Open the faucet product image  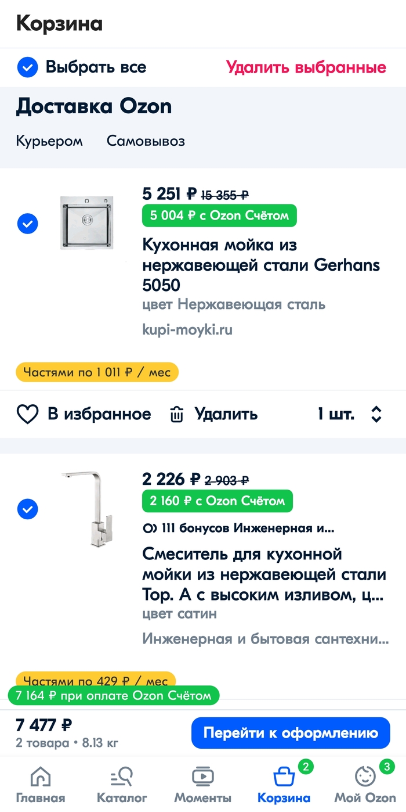tap(87, 508)
